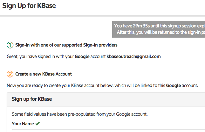Click the green checkmark beside Your Name
This screenshot has width=205, height=132.
pyautogui.click(x=38, y=123)
